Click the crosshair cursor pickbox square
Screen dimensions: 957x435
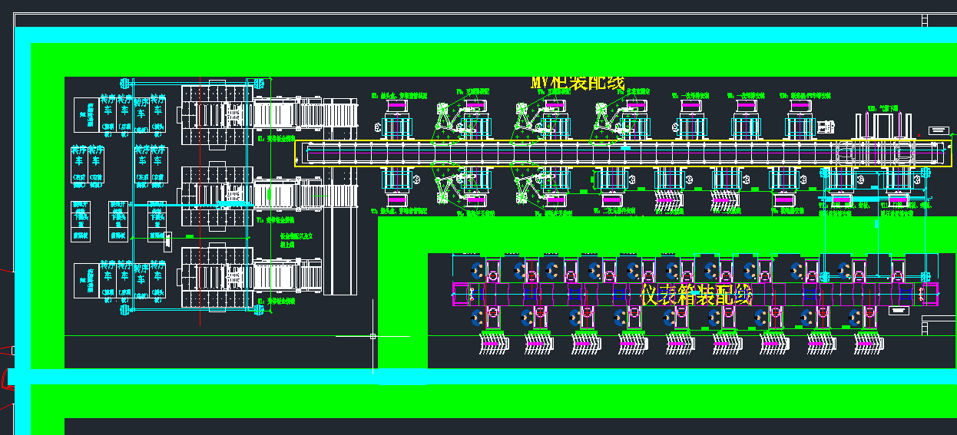373,336
